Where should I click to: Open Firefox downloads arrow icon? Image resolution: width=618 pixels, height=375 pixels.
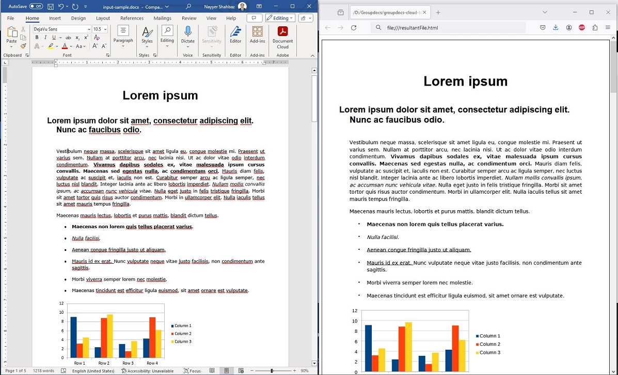(x=556, y=27)
